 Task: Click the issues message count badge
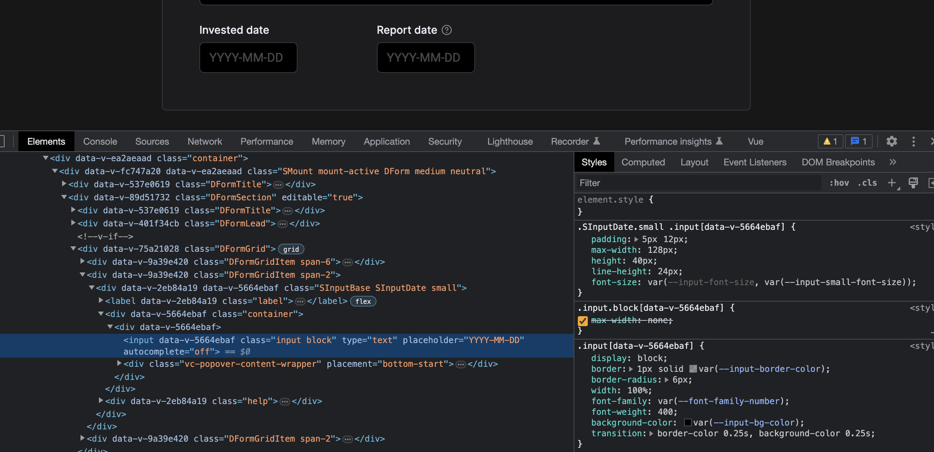859,142
